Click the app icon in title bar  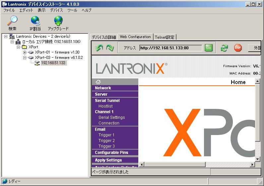(x=4, y=4)
